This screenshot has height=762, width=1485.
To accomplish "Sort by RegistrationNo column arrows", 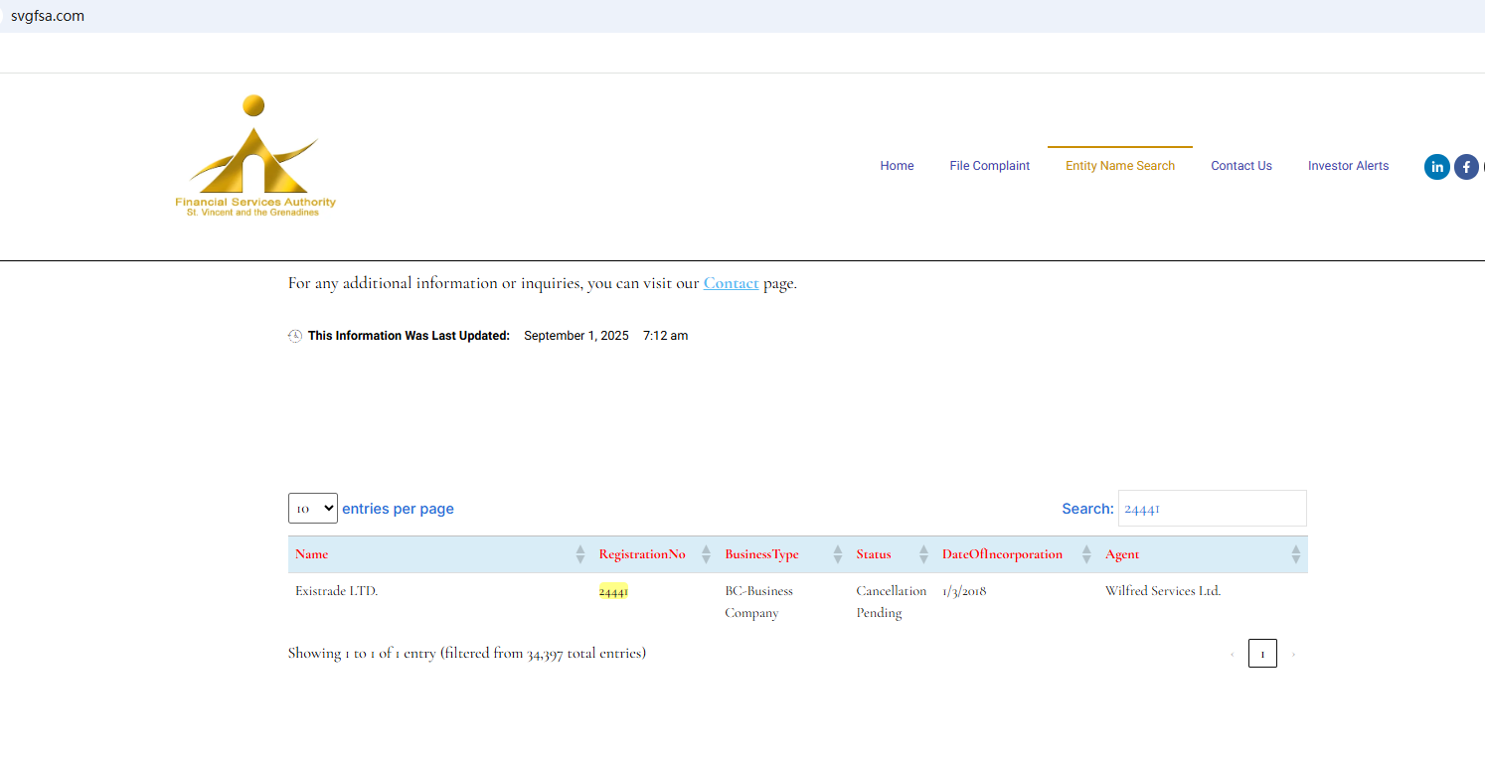I will [706, 554].
